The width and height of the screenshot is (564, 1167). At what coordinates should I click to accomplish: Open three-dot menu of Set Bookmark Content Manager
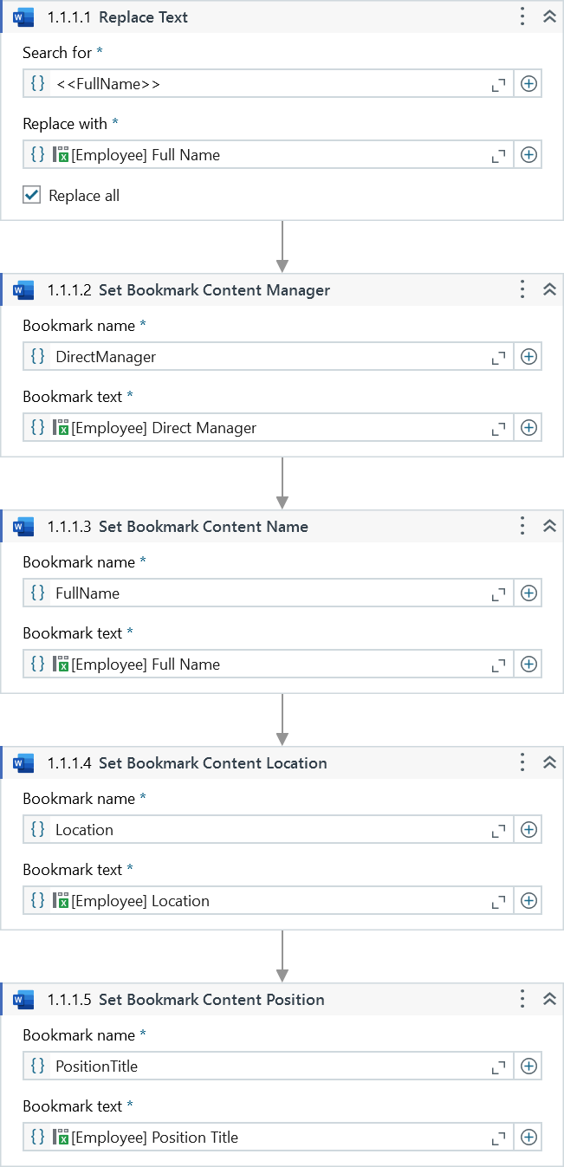coord(522,289)
